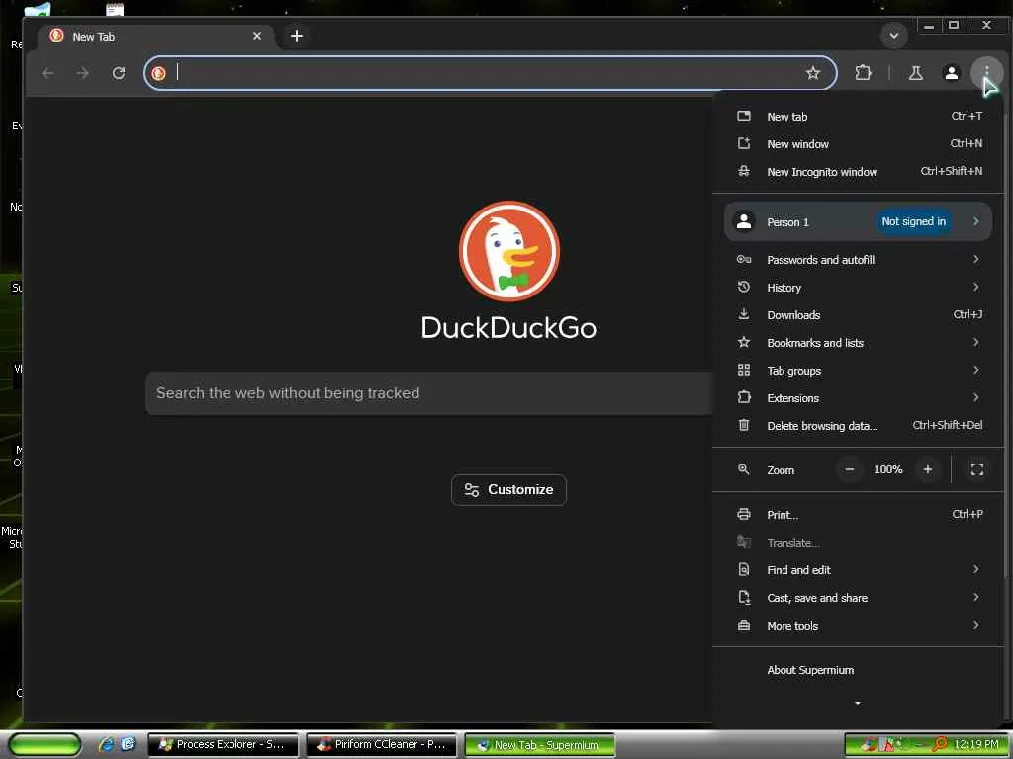1013x759 pixels.
Task: Expand Bookmarks and lists submenu
Action: (860, 343)
